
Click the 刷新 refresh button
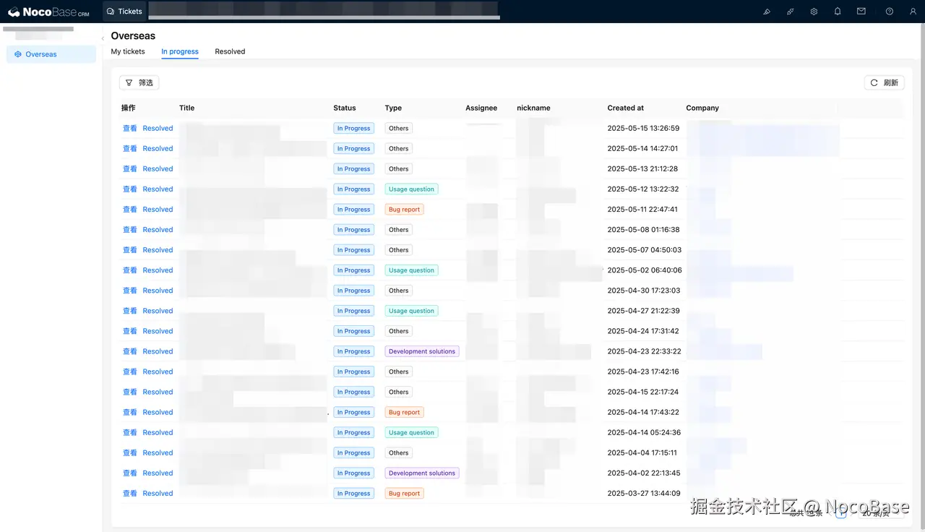coord(884,82)
